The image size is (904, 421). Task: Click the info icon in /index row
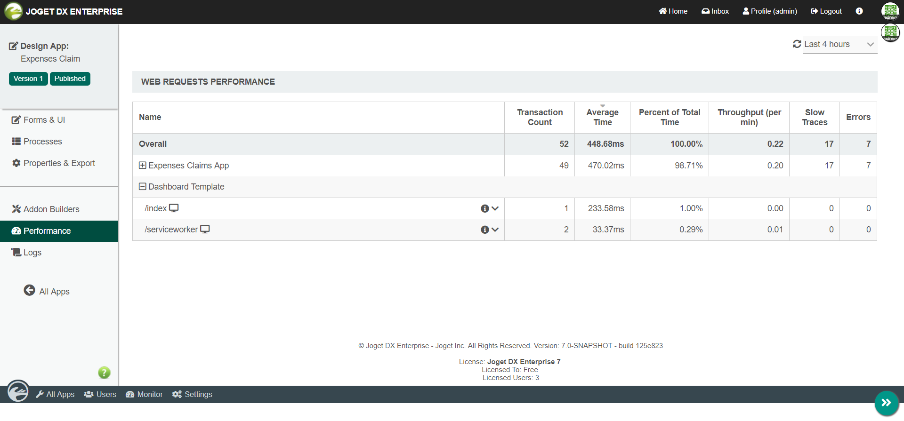coord(484,208)
